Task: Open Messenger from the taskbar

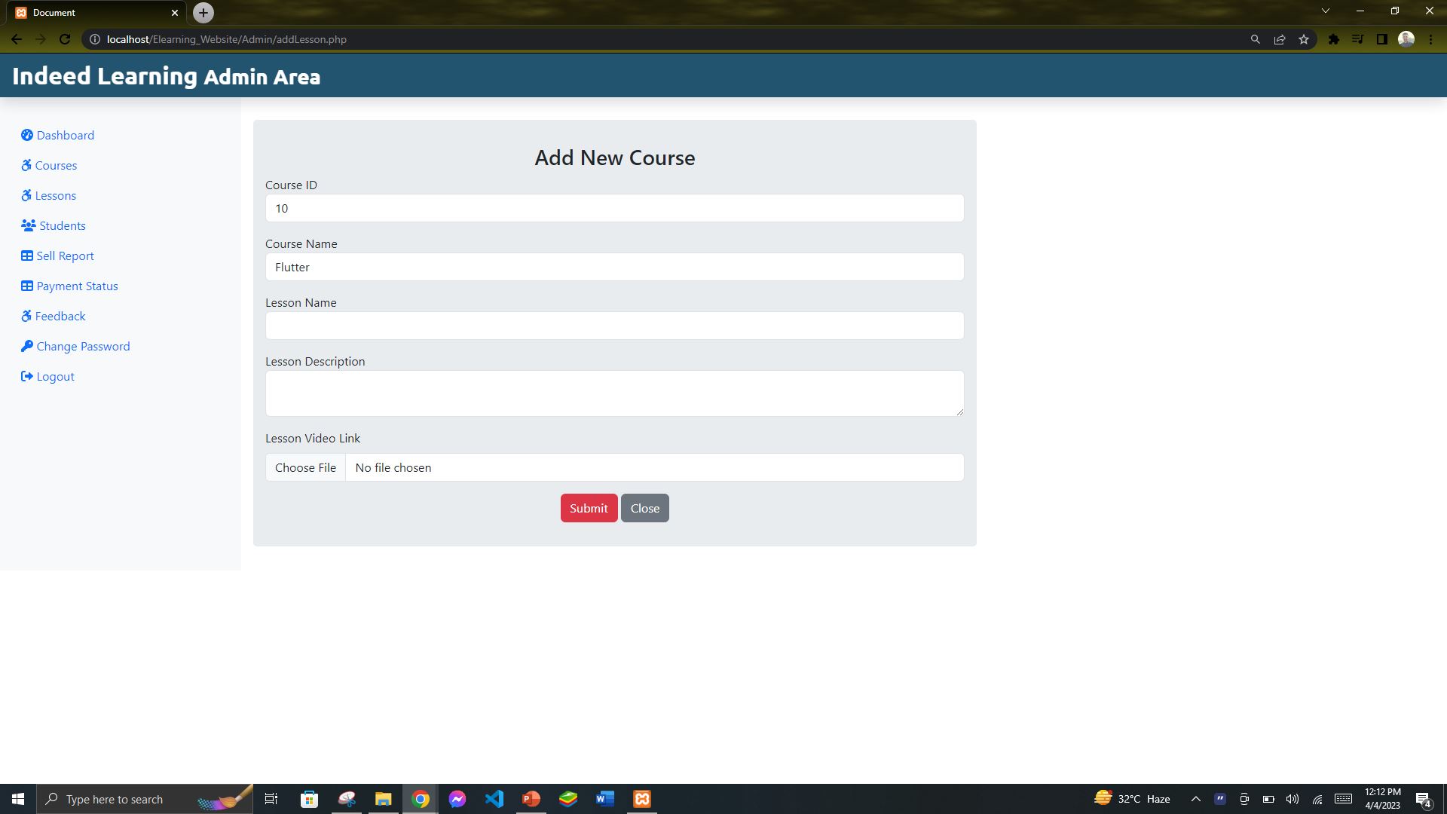Action: pyautogui.click(x=457, y=799)
